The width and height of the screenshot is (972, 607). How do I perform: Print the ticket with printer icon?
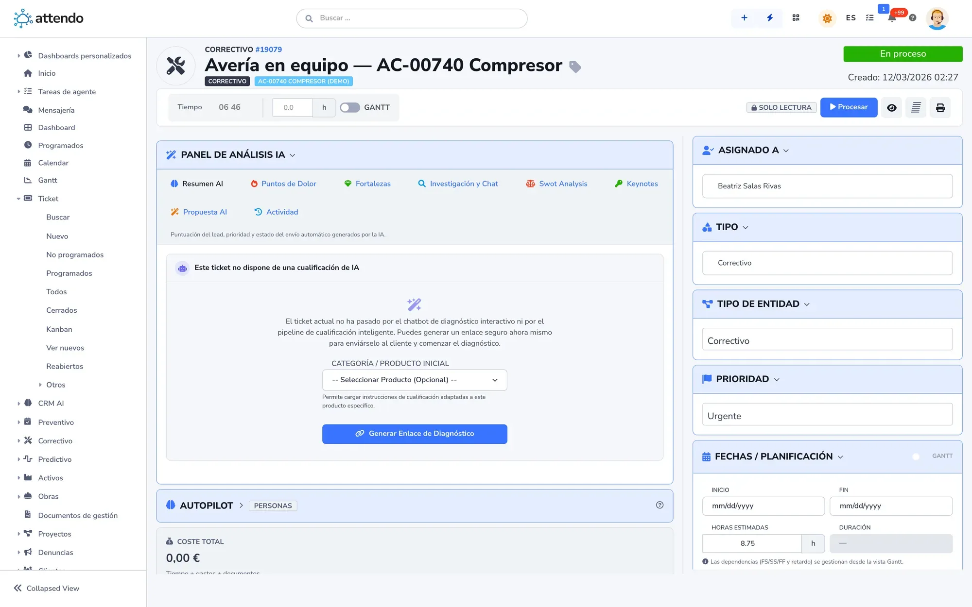(940, 108)
